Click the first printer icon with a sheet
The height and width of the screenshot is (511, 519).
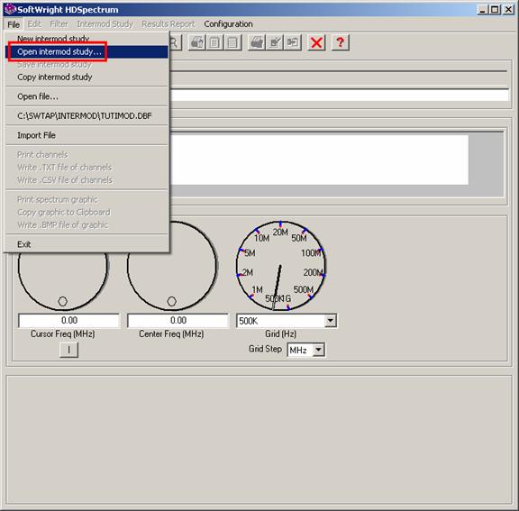tap(197, 42)
